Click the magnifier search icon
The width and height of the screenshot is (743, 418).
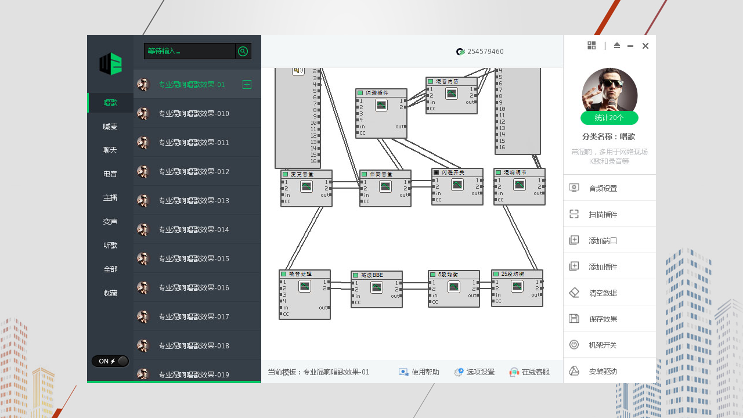243,51
